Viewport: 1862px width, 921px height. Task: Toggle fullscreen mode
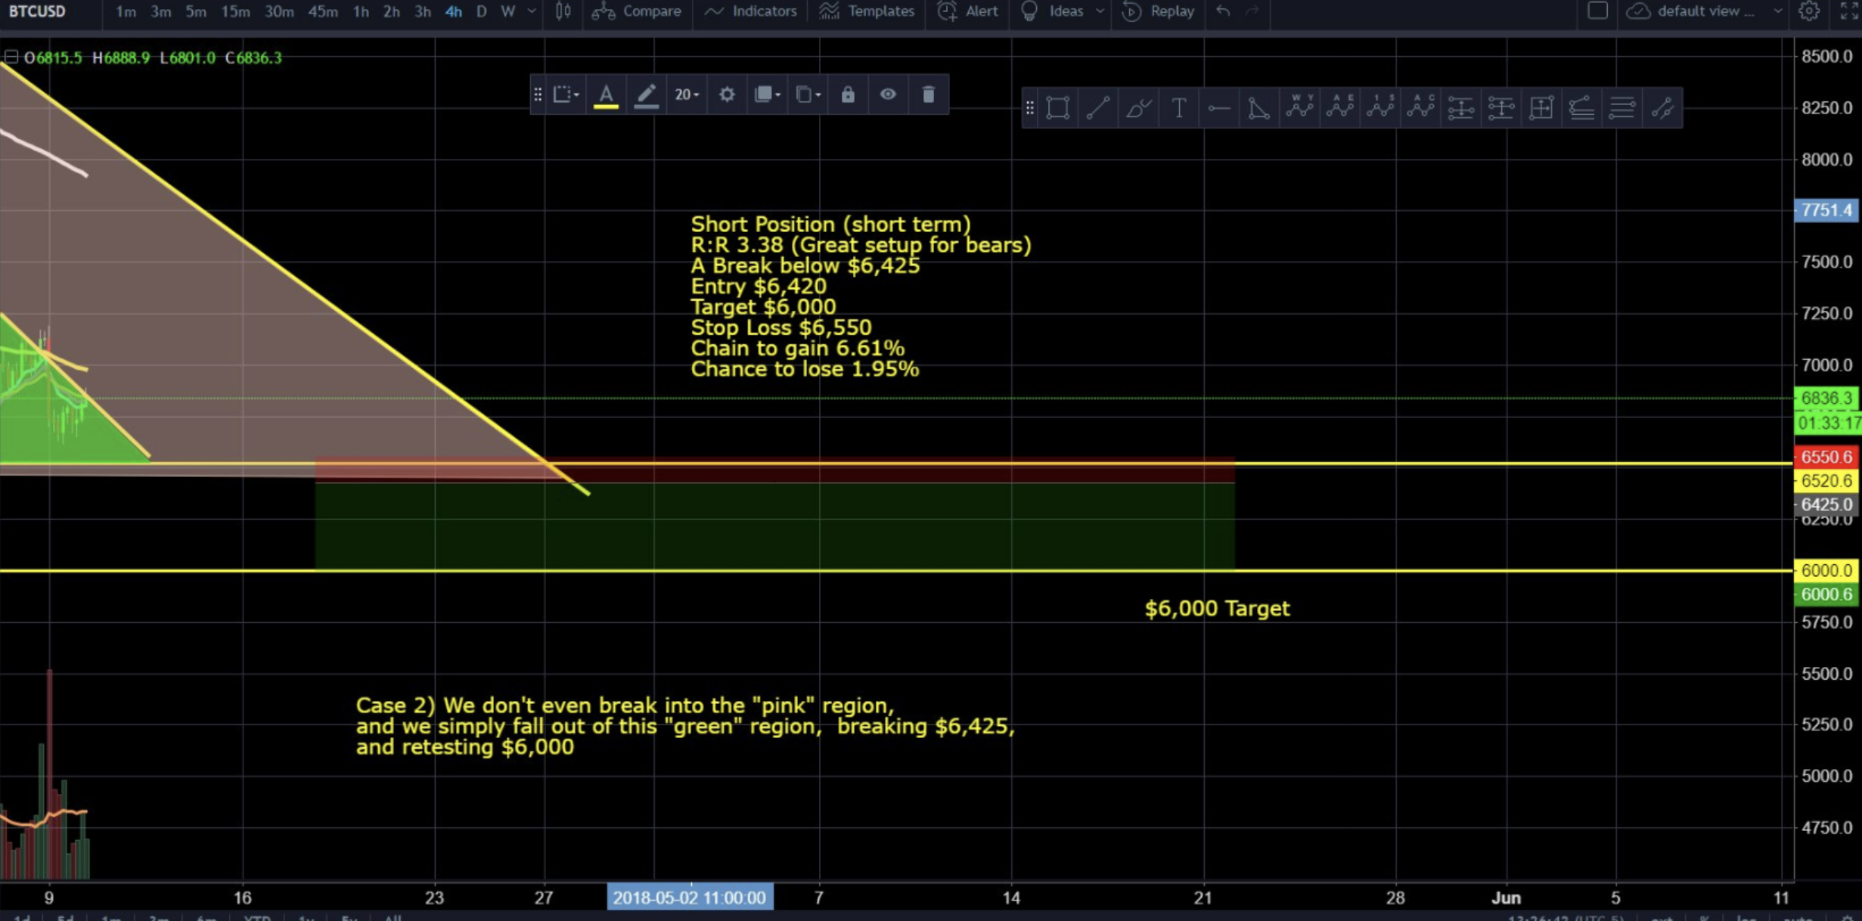1849,11
